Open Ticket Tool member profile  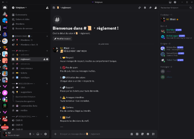tap(176, 60)
